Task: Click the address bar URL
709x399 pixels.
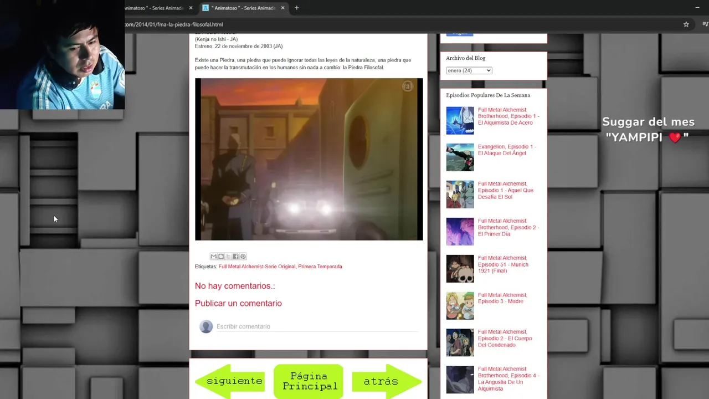Action: click(174, 24)
